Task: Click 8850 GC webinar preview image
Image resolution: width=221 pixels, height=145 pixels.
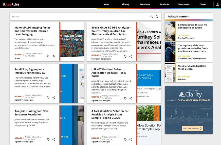Action: coord(72,83)
